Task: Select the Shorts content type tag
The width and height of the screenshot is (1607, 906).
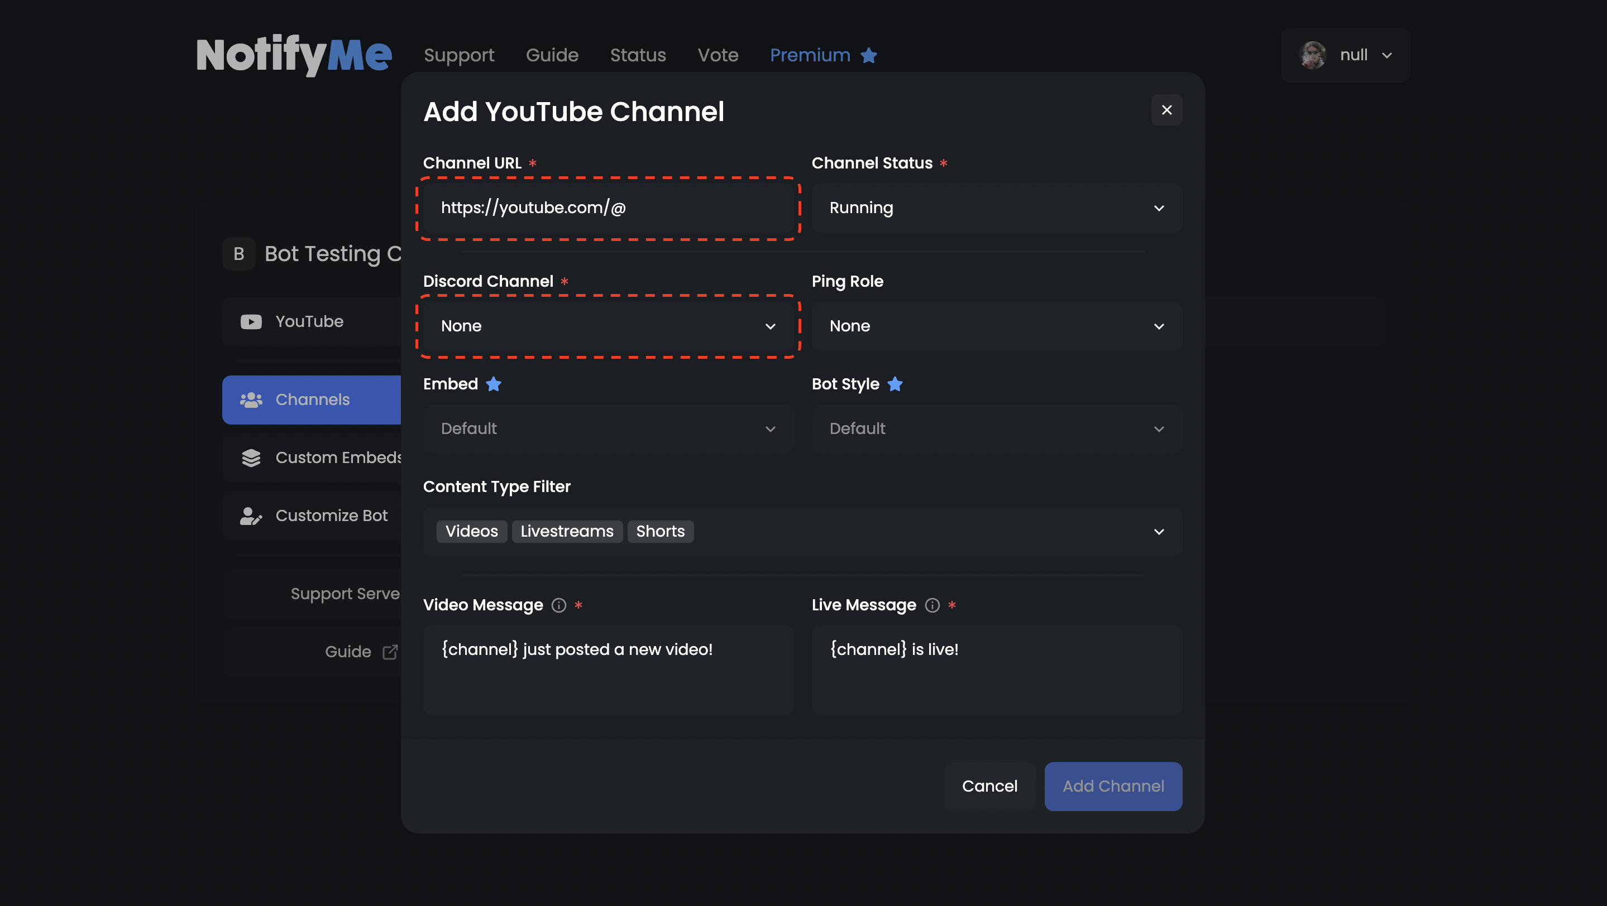Action: click(x=660, y=532)
